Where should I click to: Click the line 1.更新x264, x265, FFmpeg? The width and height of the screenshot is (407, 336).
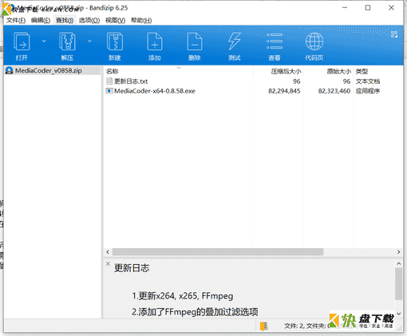pyautogui.click(x=183, y=296)
